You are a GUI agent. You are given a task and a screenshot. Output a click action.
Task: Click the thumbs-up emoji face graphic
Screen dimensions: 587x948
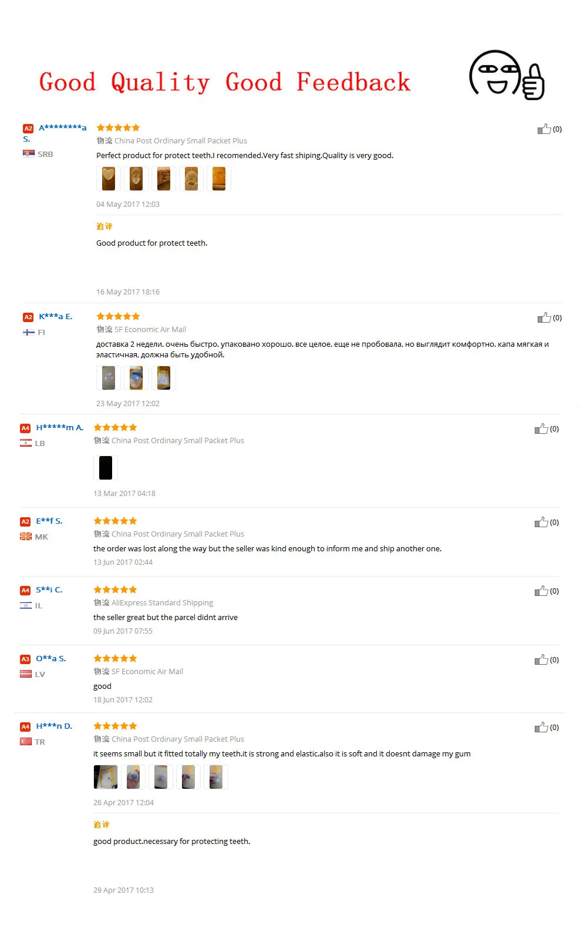click(x=507, y=75)
